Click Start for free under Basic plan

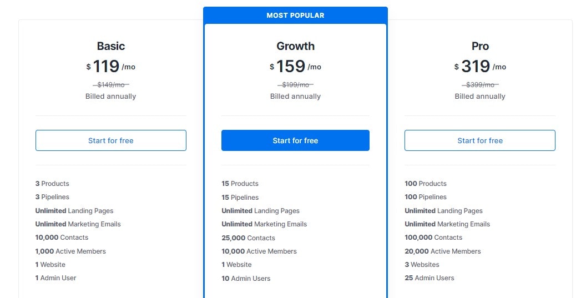111,140
